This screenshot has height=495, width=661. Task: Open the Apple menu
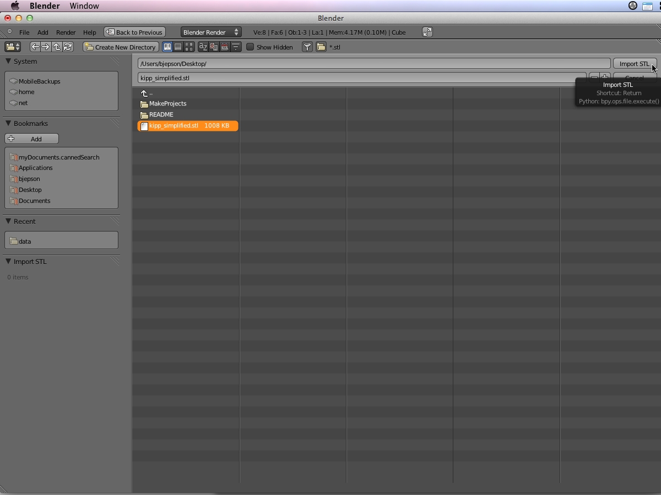[15, 6]
